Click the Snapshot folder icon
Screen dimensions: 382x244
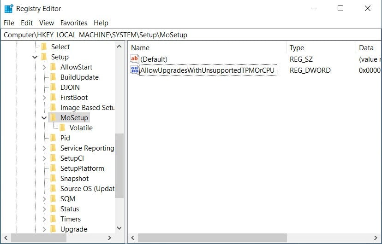54,178
